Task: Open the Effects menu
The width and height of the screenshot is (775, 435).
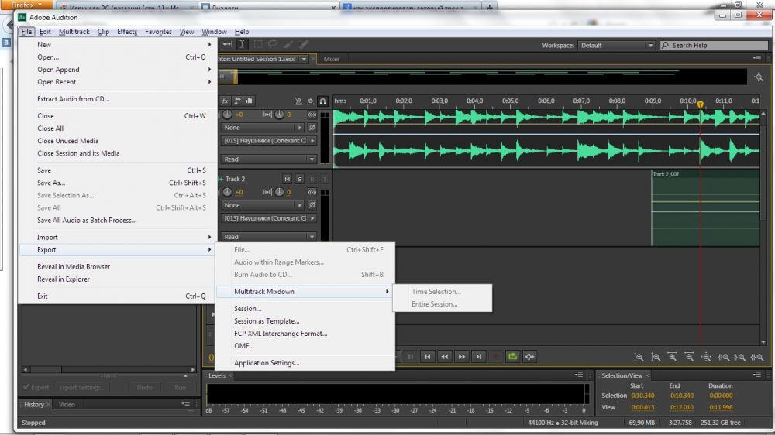Action: (x=127, y=32)
